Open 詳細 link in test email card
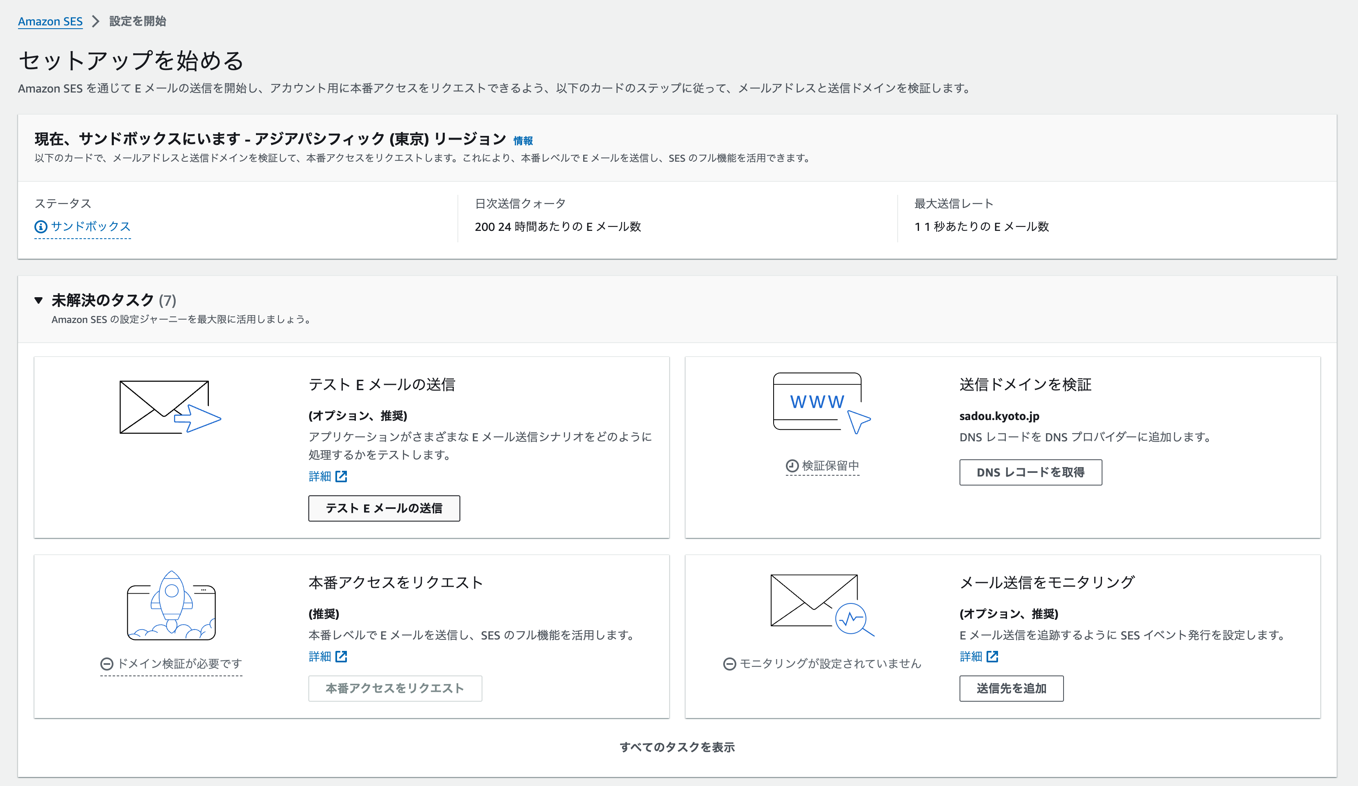Image resolution: width=1358 pixels, height=786 pixels. 319,476
